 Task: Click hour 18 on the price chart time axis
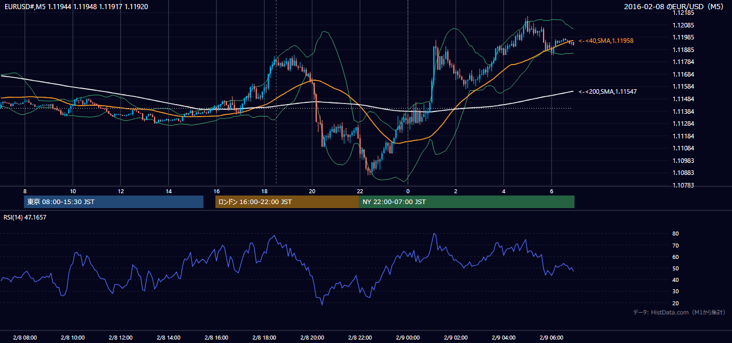[x=264, y=191]
